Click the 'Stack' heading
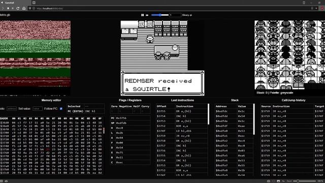This screenshot has height=183, width=325. pyautogui.click(x=235, y=100)
